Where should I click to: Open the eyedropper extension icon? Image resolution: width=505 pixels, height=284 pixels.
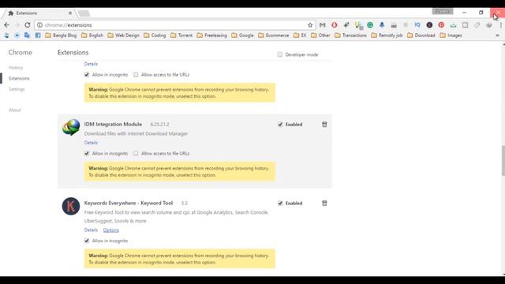[x=346, y=24]
